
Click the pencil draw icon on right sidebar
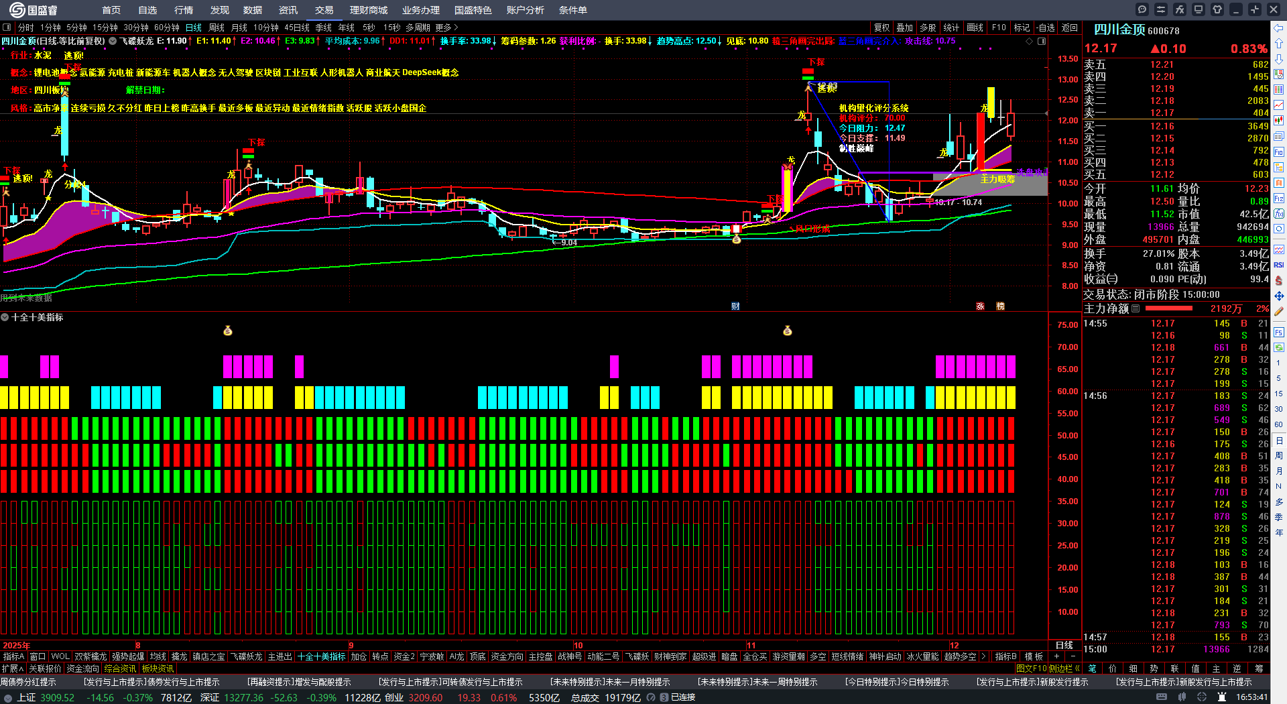1279,312
